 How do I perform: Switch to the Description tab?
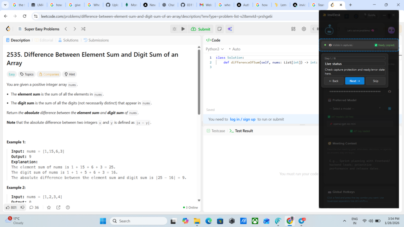pos(18,40)
